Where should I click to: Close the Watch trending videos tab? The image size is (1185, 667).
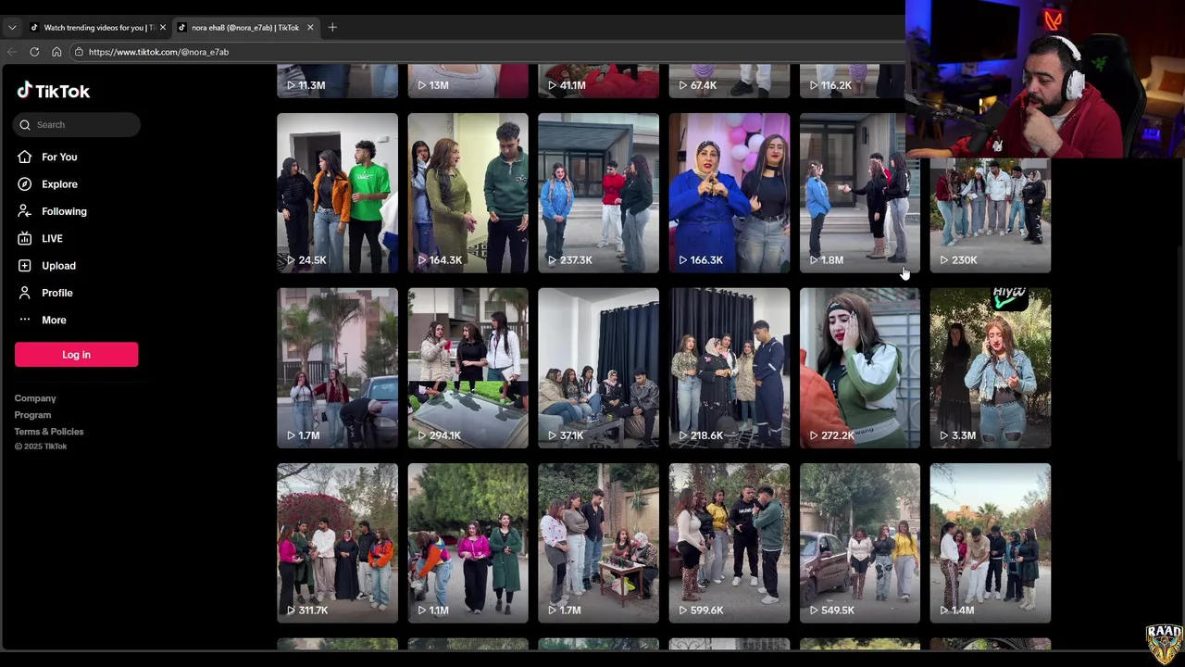pyautogui.click(x=163, y=28)
